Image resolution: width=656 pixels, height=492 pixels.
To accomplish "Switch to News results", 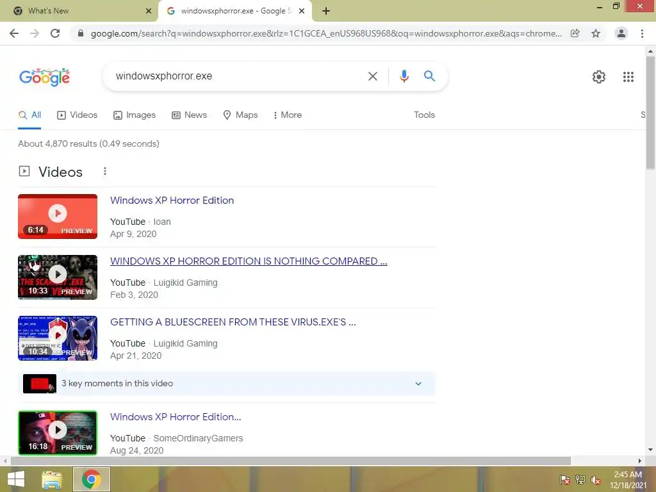I will (190, 115).
